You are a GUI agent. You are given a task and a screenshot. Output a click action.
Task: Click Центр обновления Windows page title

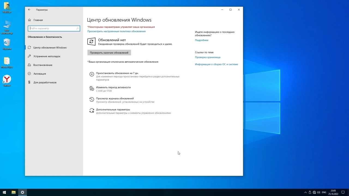(119, 20)
